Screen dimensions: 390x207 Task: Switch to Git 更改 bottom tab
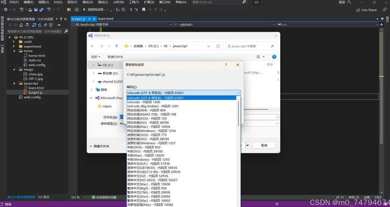point(44,197)
